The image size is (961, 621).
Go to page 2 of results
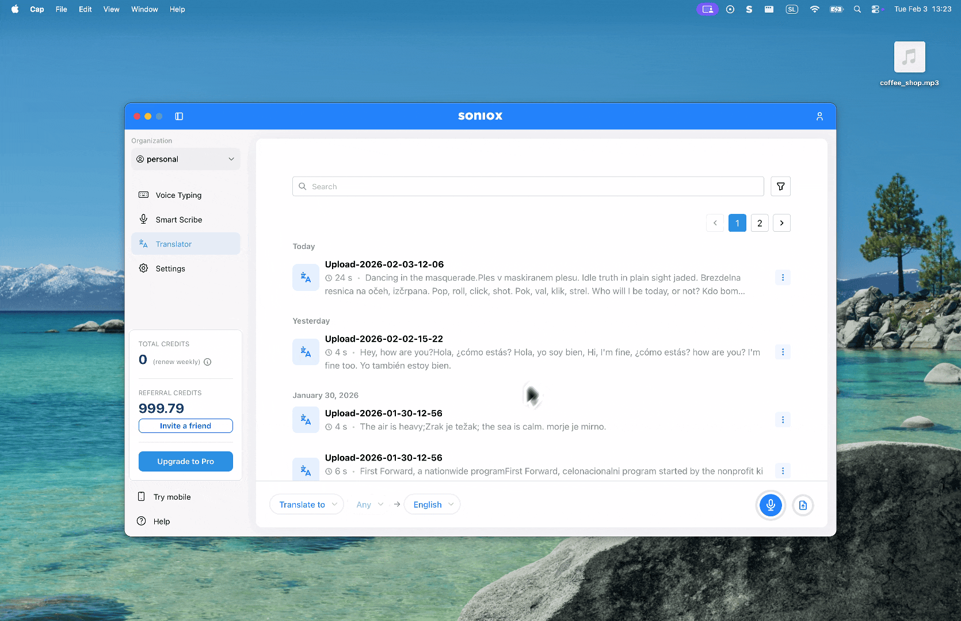[x=759, y=223]
